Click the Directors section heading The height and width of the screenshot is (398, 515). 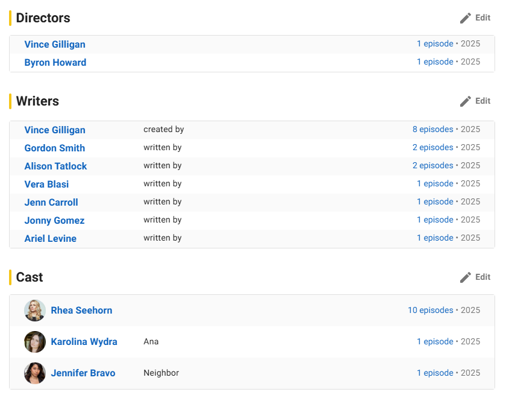[43, 18]
